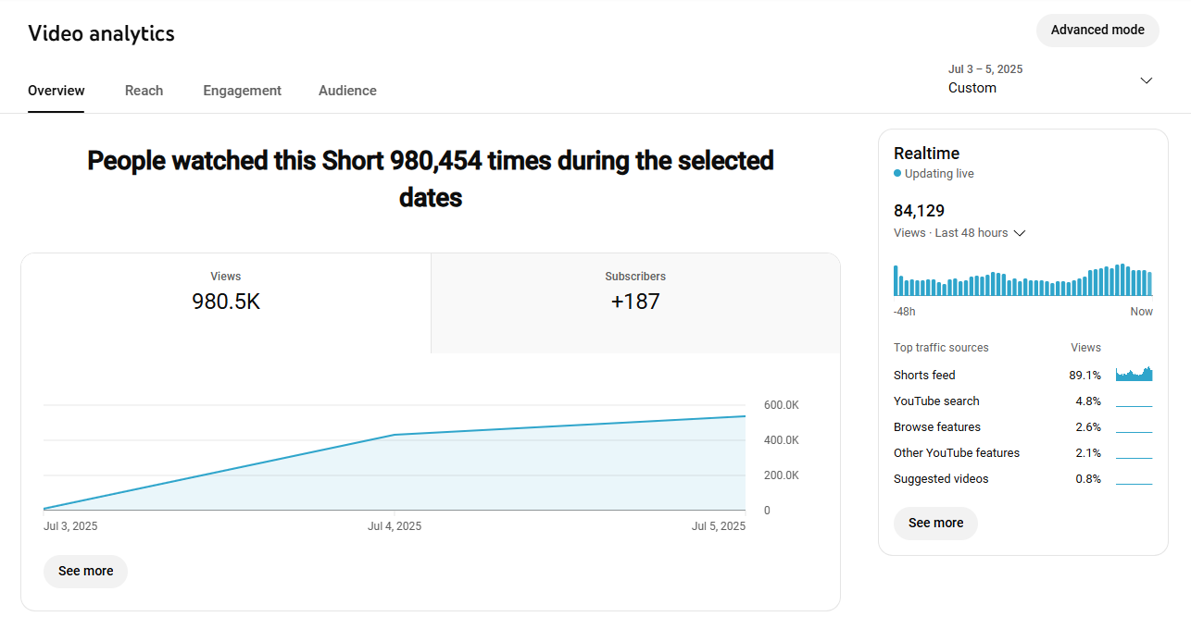Screen dimensions: 1191x629
Task: Go to the Engagement tab
Action: [242, 91]
